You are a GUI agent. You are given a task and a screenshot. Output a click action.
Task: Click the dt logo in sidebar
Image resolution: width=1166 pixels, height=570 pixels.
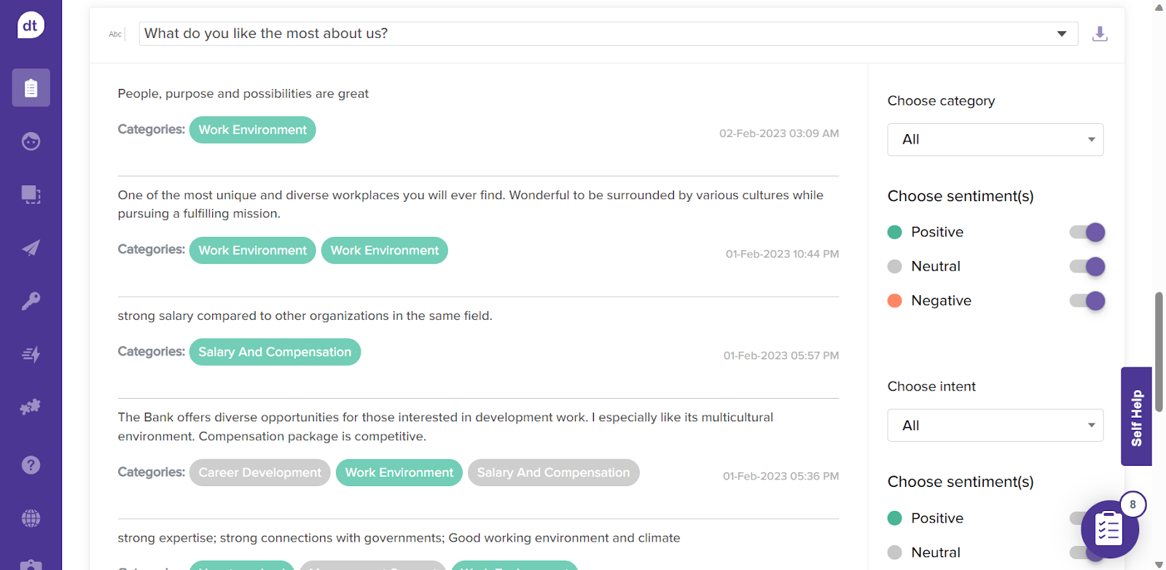[31, 26]
